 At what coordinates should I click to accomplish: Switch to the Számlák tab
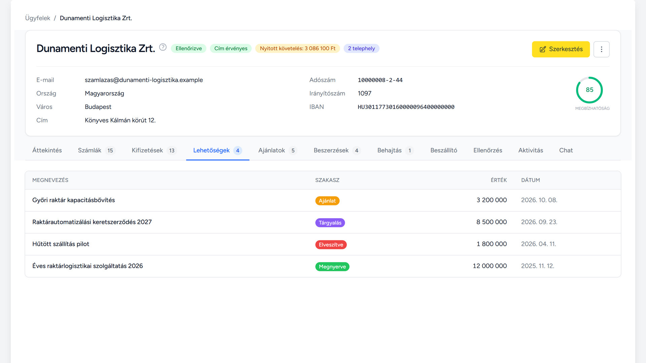click(97, 151)
